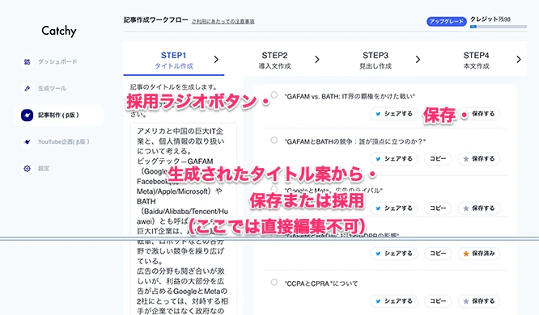Open ご利用にあたっての注意事項 link
The width and height of the screenshot is (539, 315).
(x=223, y=21)
